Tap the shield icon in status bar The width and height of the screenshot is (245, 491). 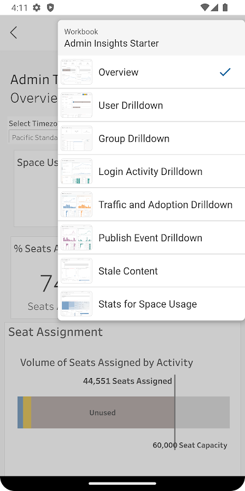(x=50, y=7)
